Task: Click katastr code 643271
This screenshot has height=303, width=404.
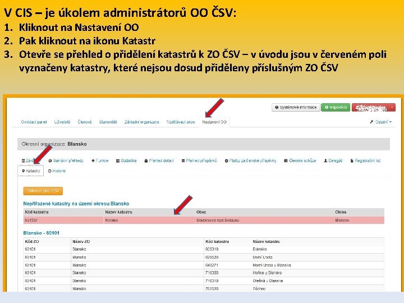Action: coord(212,265)
